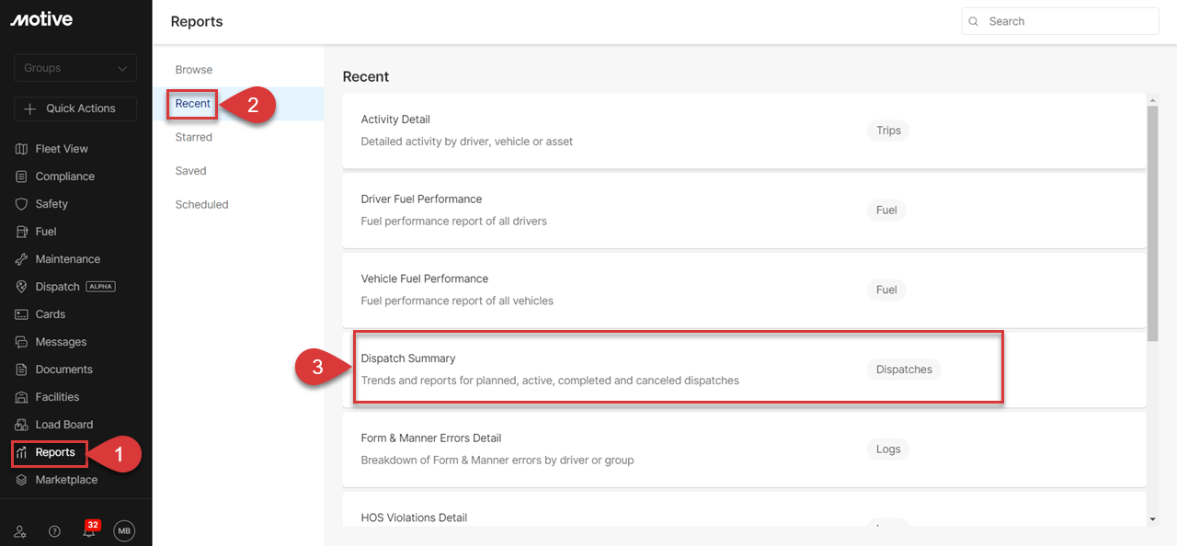Open the Maintenance wrench icon

(x=22, y=259)
